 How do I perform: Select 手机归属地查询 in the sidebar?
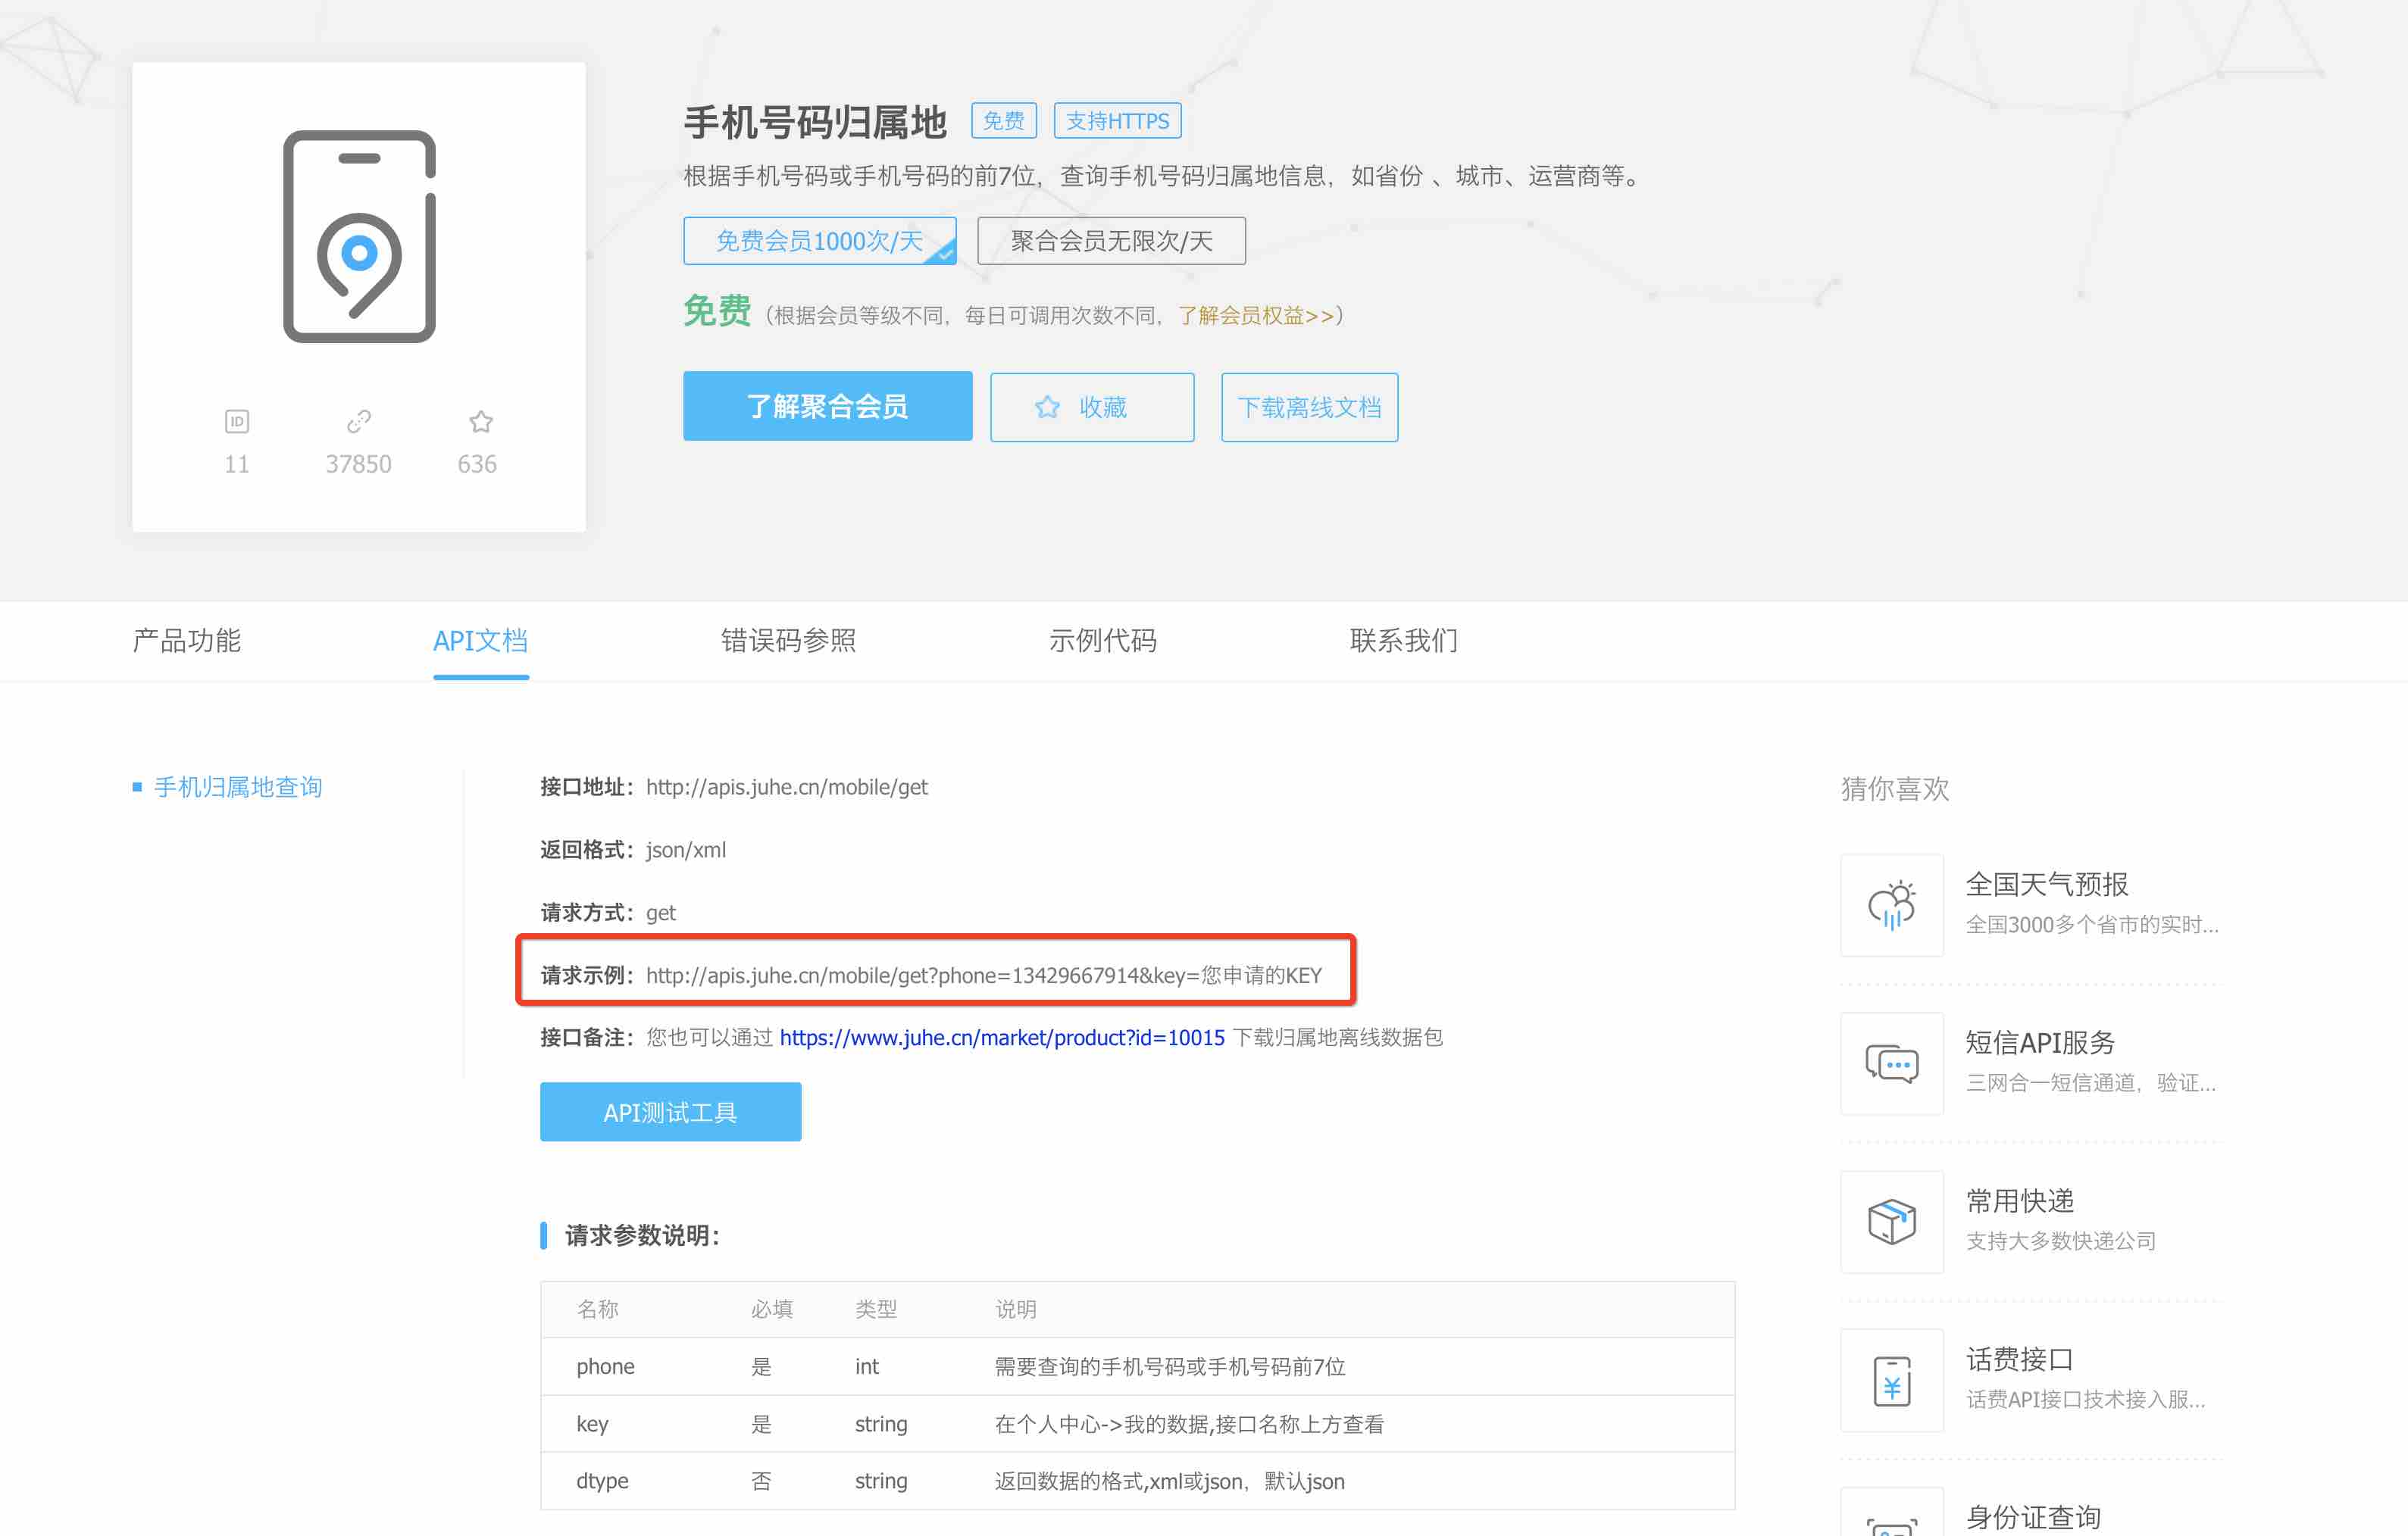pos(238,788)
